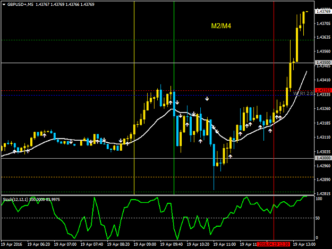This screenshot has height=249, width=332.
Task: Click the current price tag 1.43769
Action: pyautogui.click(x=323, y=11)
